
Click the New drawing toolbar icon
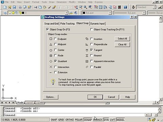point(5,7)
